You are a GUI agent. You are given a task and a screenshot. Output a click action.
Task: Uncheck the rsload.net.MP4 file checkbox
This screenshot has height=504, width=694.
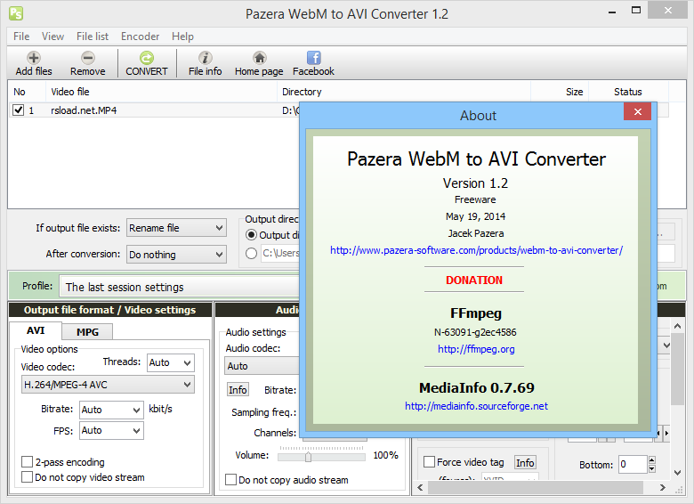coord(18,110)
